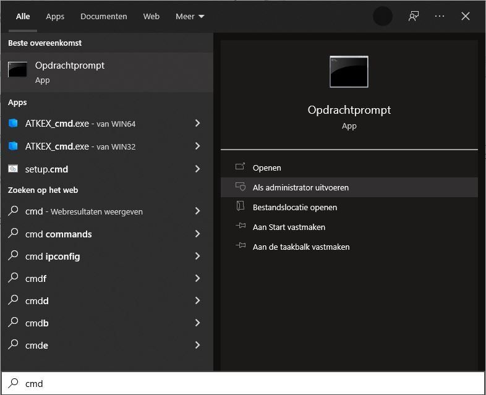This screenshot has height=395, width=486.
Task: Switch to the Web tab
Action: pyautogui.click(x=151, y=17)
